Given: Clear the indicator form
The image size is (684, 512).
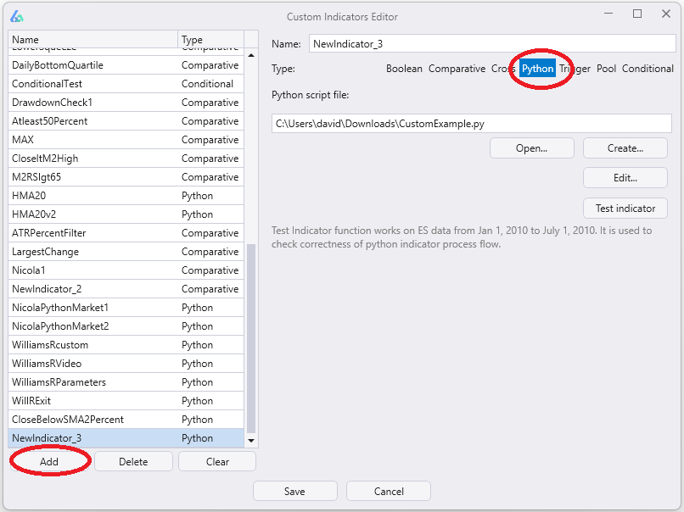Looking at the screenshot, I should click(216, 461).
